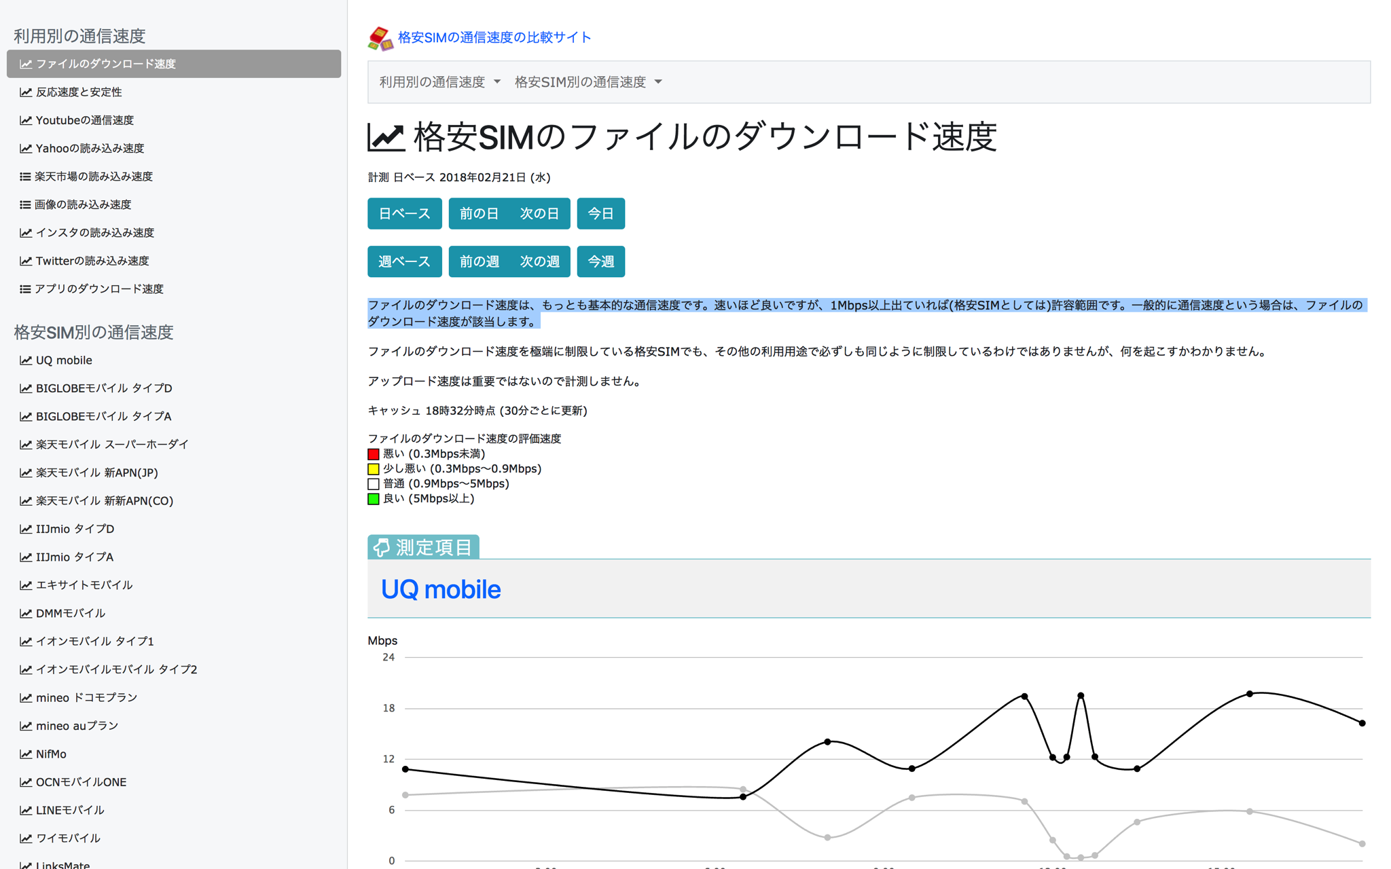Click yellow 少し悪い legend swatch
This screenshot has height=869, width=1391.
[x=374, y=469]
